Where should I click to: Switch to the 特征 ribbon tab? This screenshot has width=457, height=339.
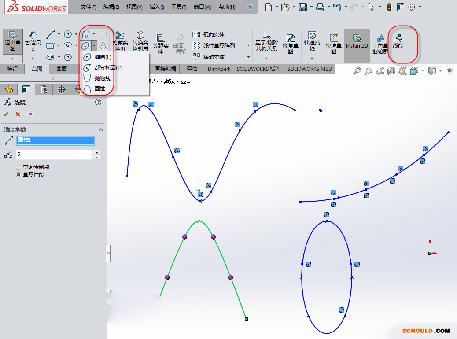tap(12, 69)
